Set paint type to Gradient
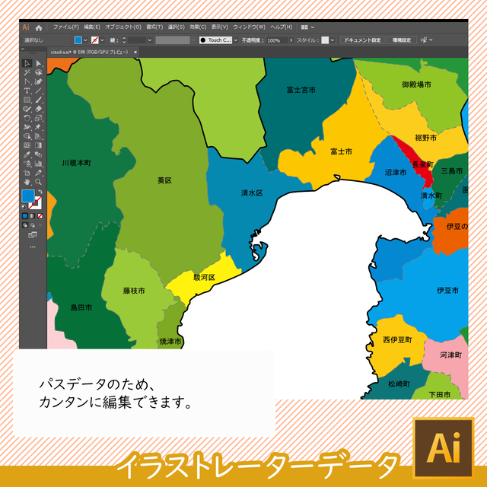The image size is (487, 487). [33, 216]
